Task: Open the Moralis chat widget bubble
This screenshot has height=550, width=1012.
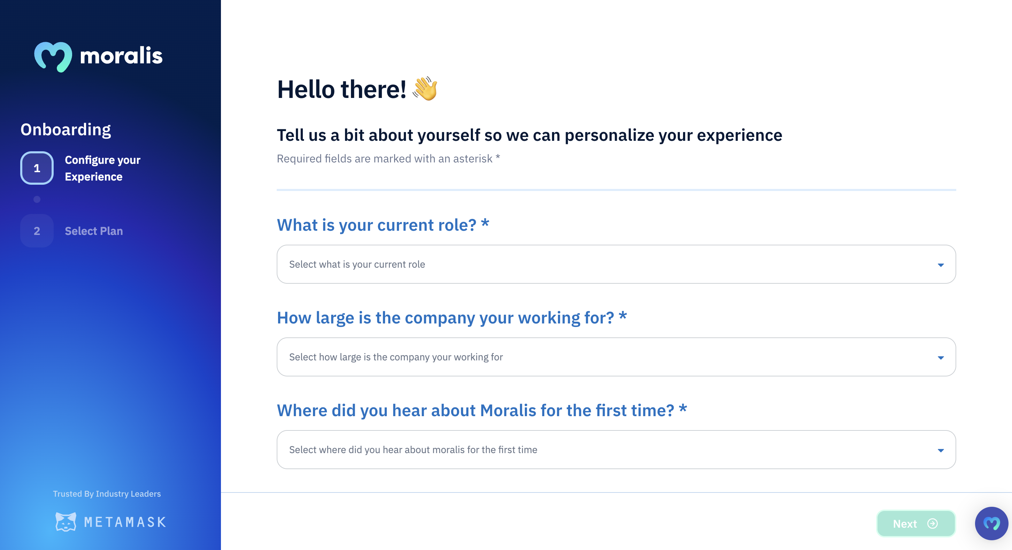Action: (x=991, y=523)
